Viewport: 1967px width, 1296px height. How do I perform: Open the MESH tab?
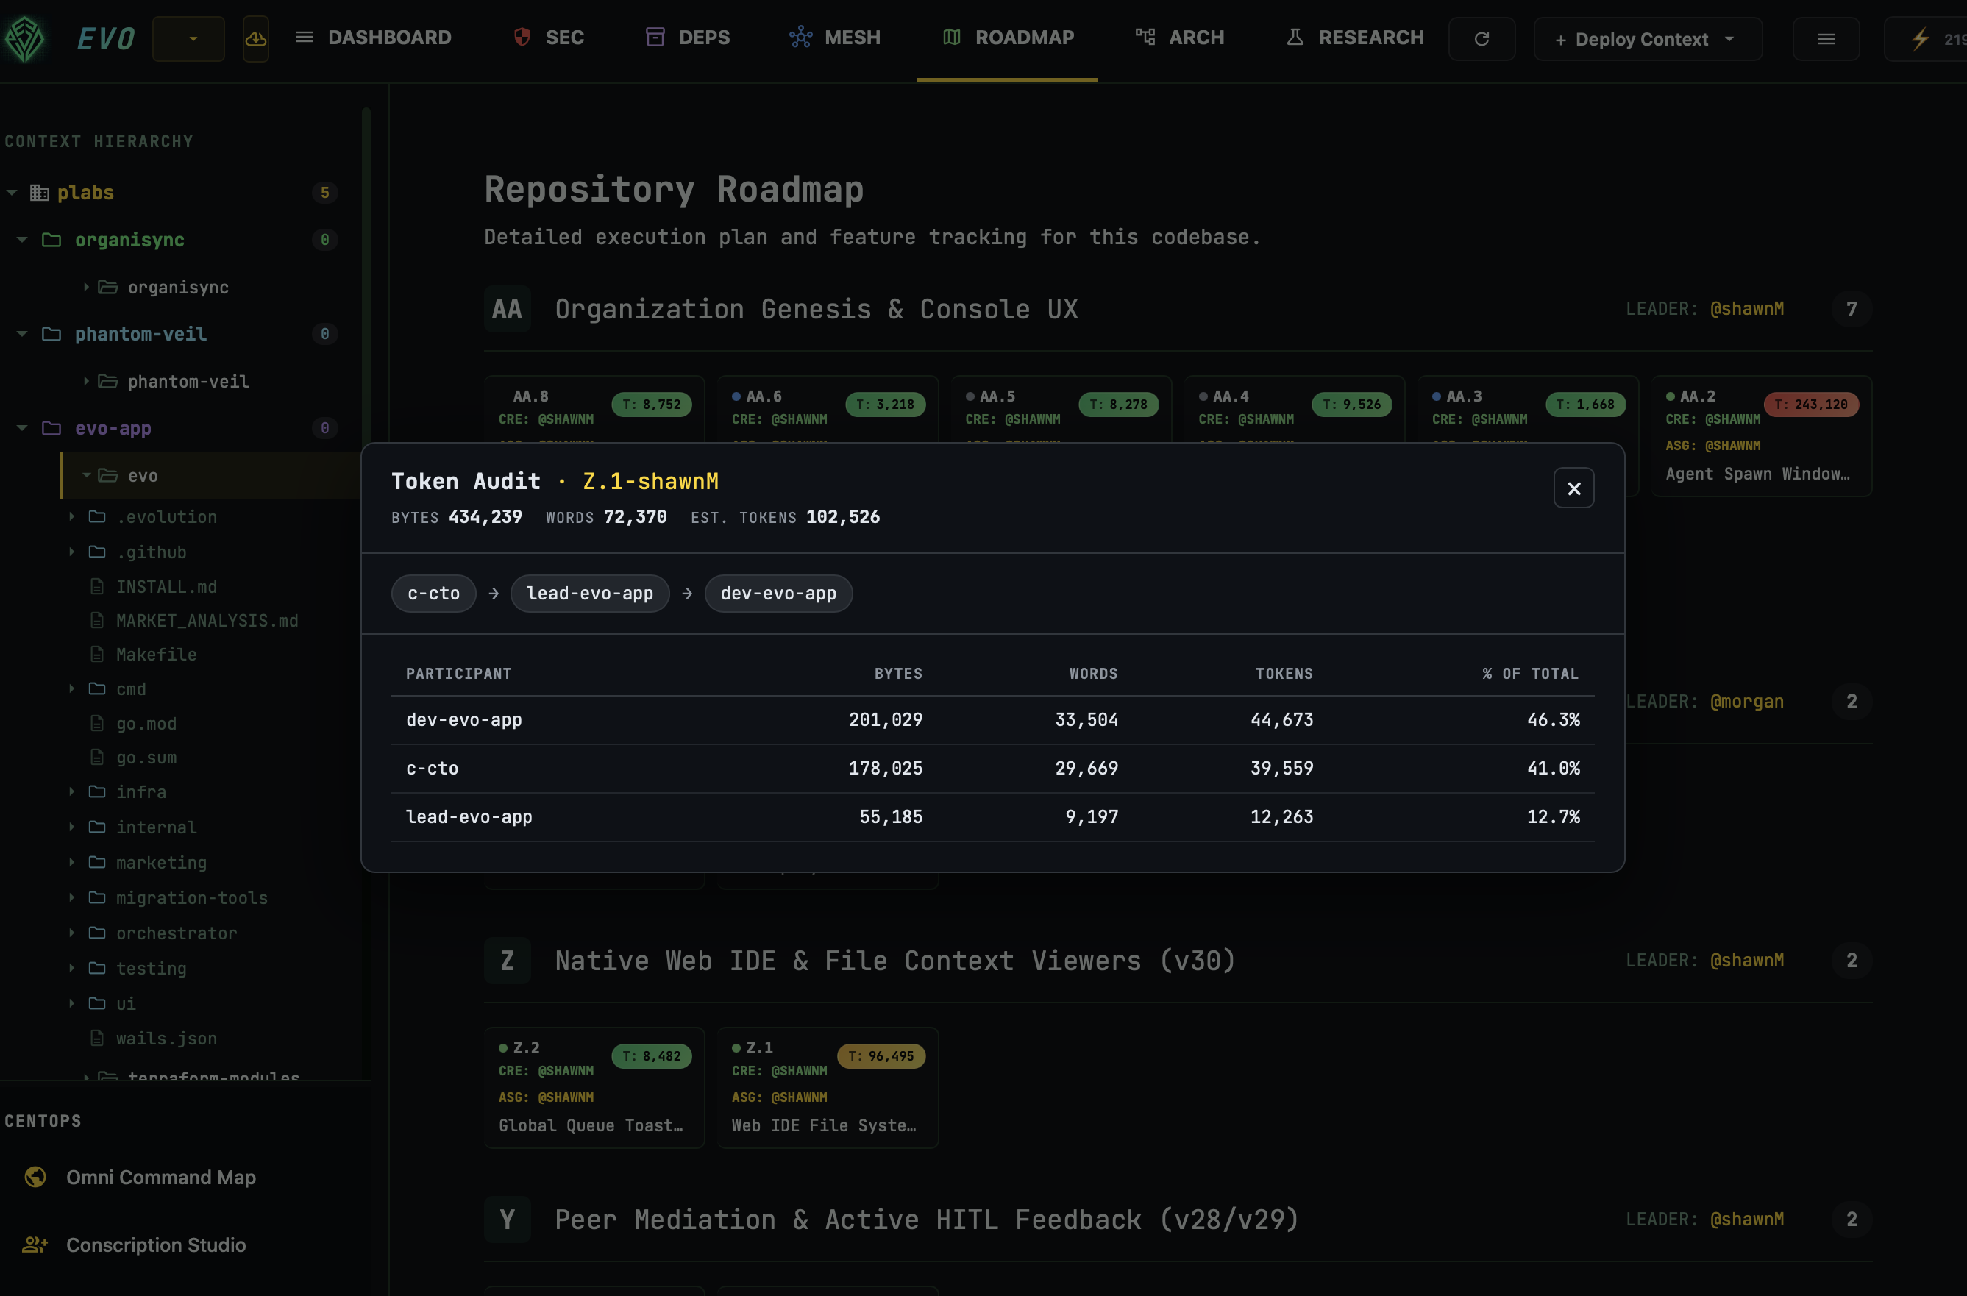pyautogui.click(x=835, y=38)
